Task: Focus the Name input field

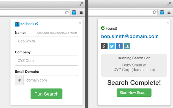Action: click(46, 41)
